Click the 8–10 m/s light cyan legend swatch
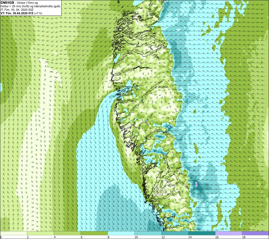 tap(121, 233)
